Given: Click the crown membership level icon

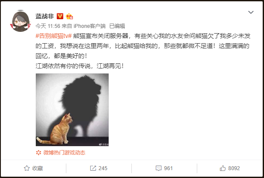Looking at the screenshot, I should pos(69,16).
